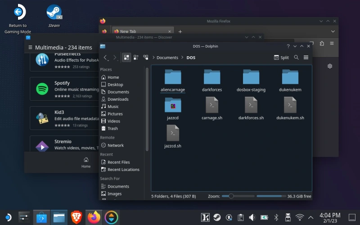
Task: Expand the Documents breadcrumb arrow
Action: (182, 58)
